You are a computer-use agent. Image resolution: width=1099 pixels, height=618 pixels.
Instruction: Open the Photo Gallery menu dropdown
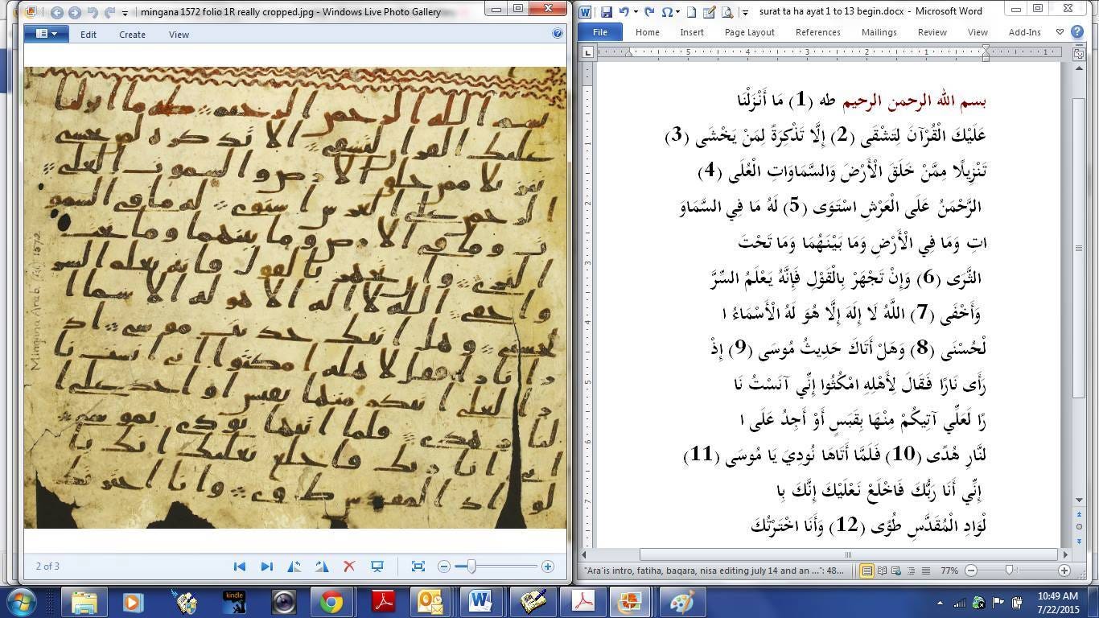[x=46, y=34]
